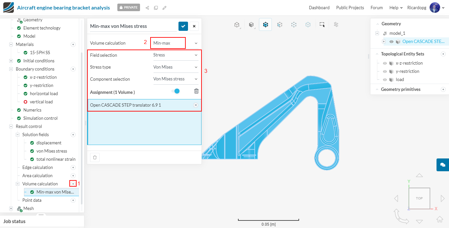This screenshot has width=449, height=228.
Task: Add a new Boundary condition with plus
Action: 73,69
